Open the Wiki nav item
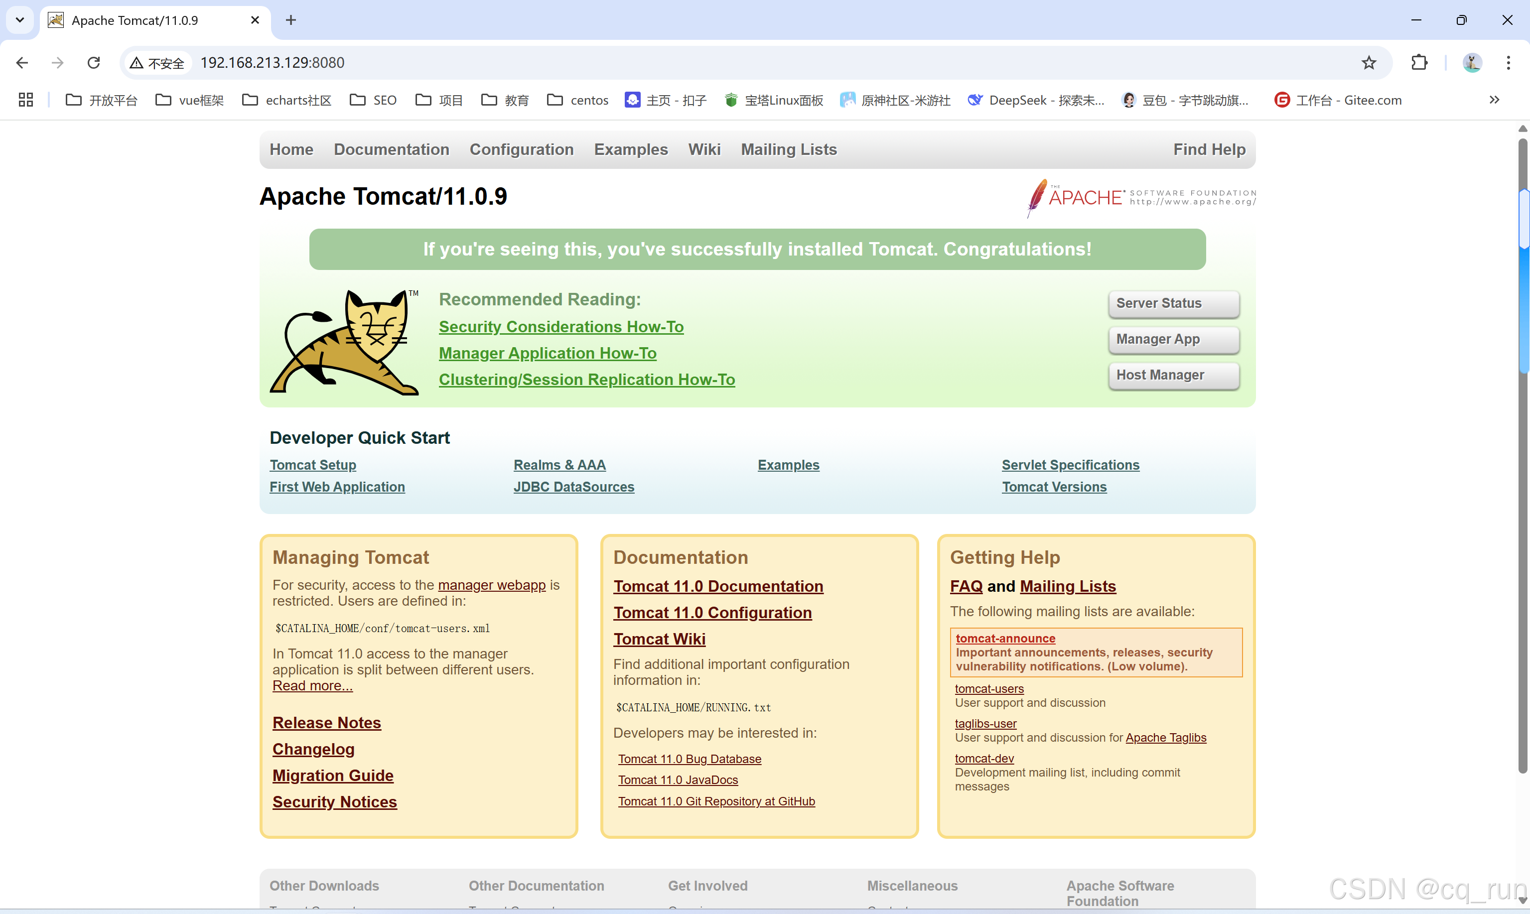Viewport: 1530px width, 914px height. point(704,149)
